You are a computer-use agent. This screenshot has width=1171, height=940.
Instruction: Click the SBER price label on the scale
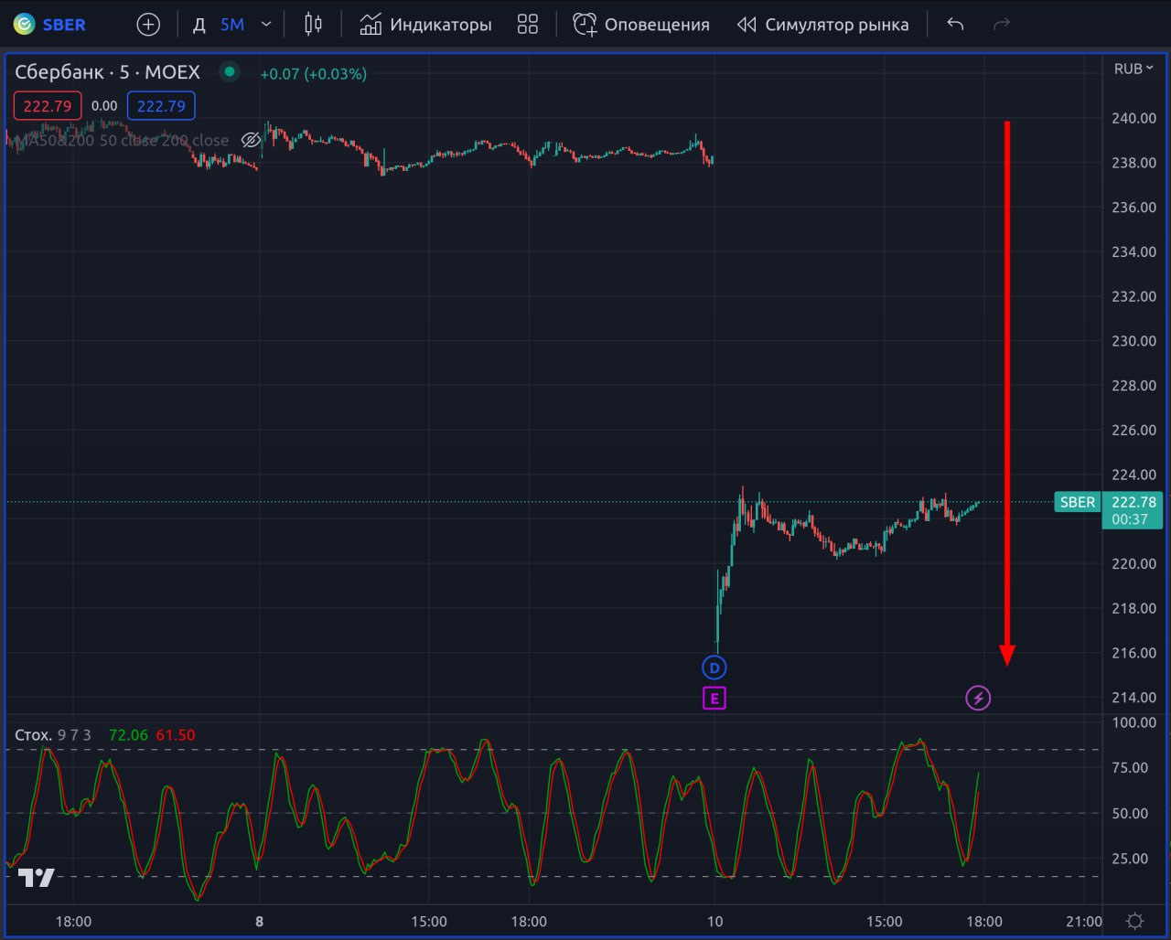click(x=1077, y=502)
